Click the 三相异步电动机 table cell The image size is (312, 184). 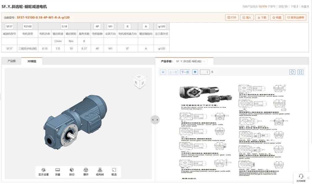click(28, 49)
